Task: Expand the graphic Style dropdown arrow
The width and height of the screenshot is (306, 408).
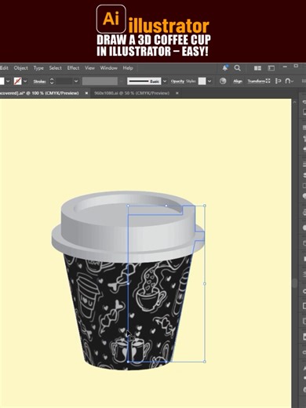Action: click(209, 81)
